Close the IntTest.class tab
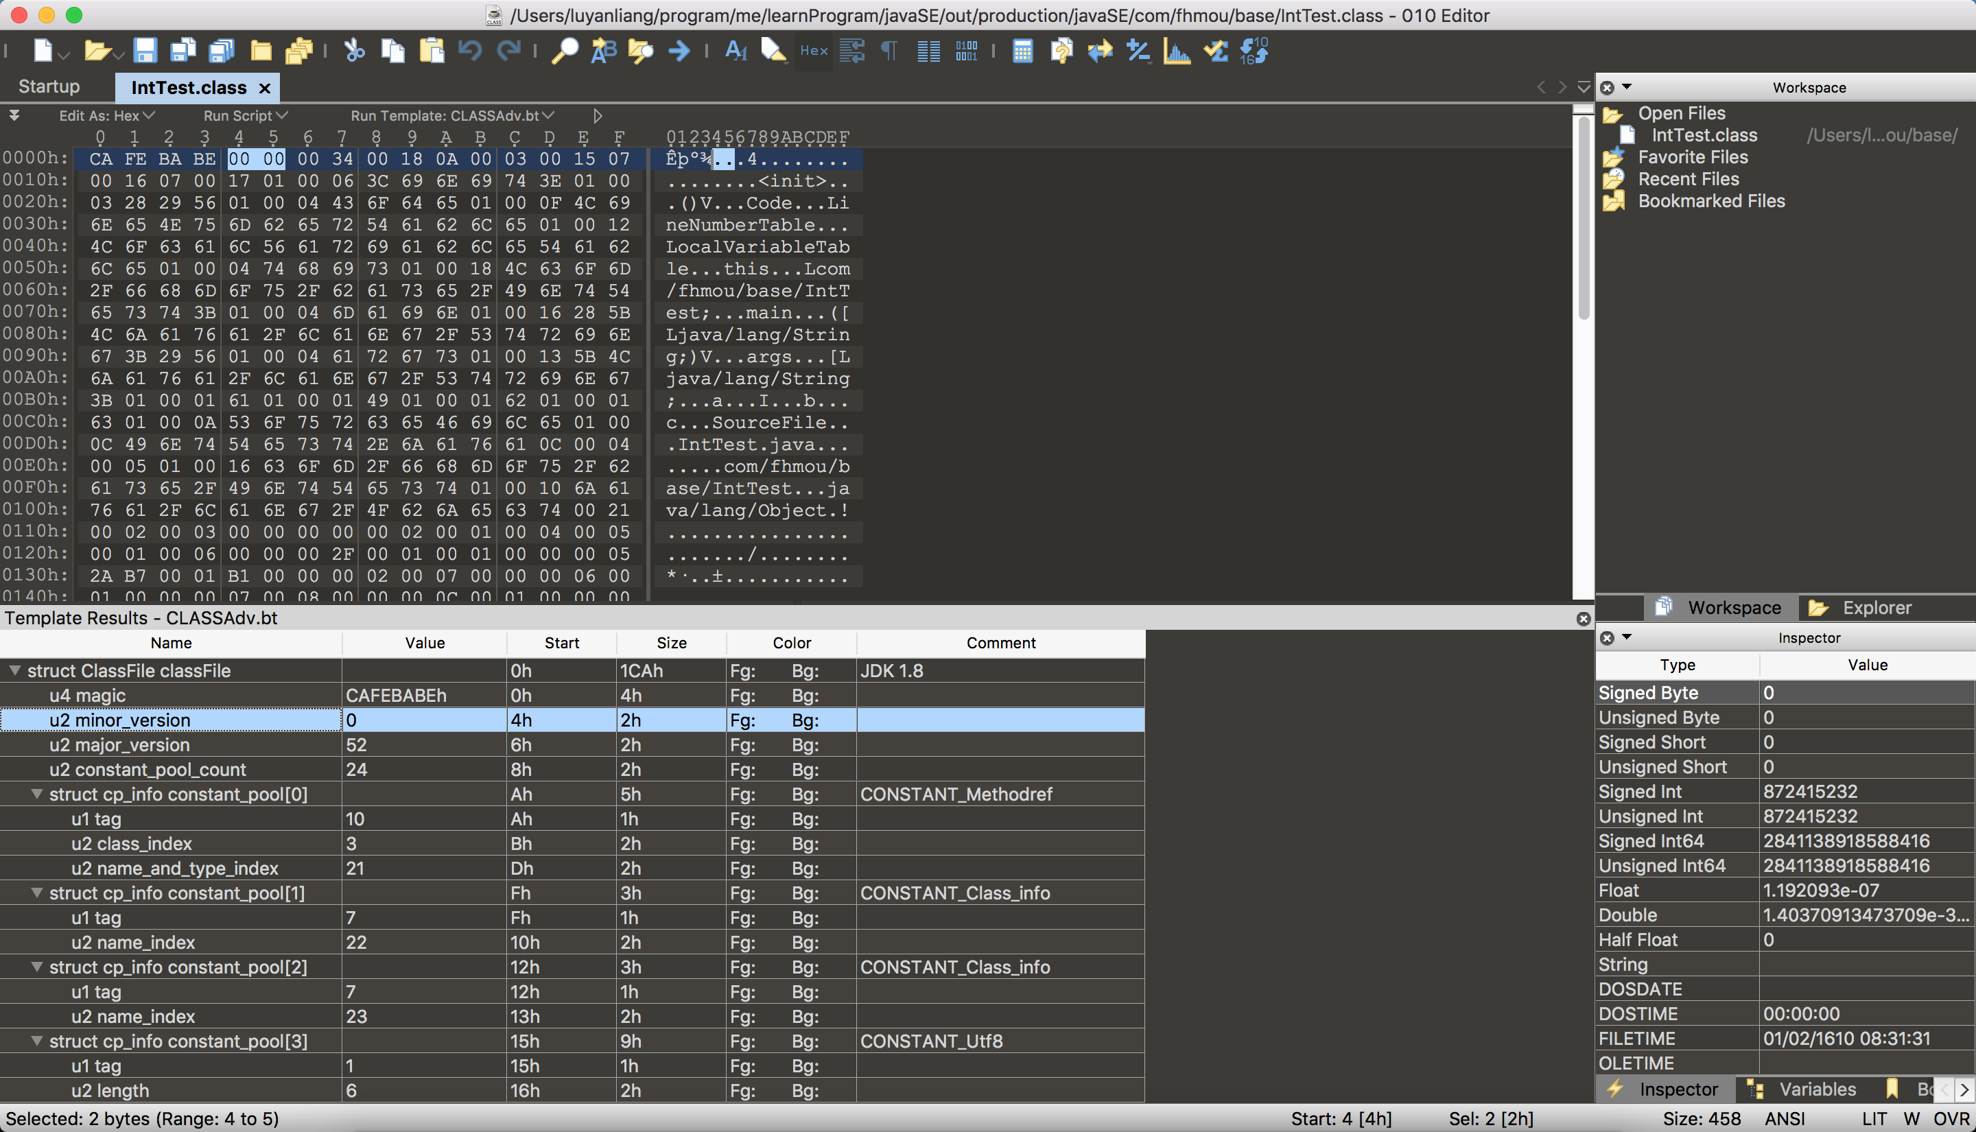This screenshot has width=1976, height=1132. (264, 88)
